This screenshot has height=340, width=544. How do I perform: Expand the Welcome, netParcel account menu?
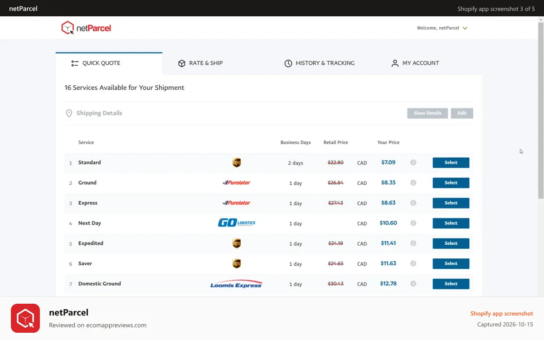(x=442, y=28)
